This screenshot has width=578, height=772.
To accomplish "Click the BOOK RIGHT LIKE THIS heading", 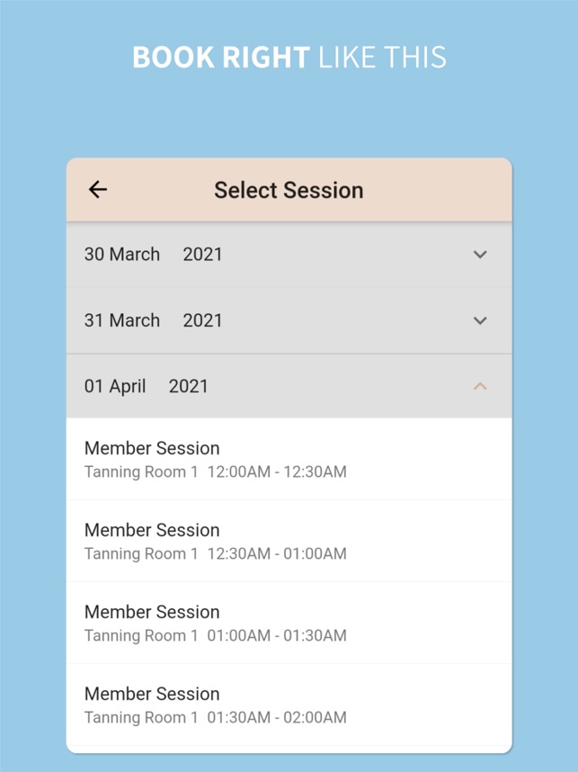I will click(289, 58).
